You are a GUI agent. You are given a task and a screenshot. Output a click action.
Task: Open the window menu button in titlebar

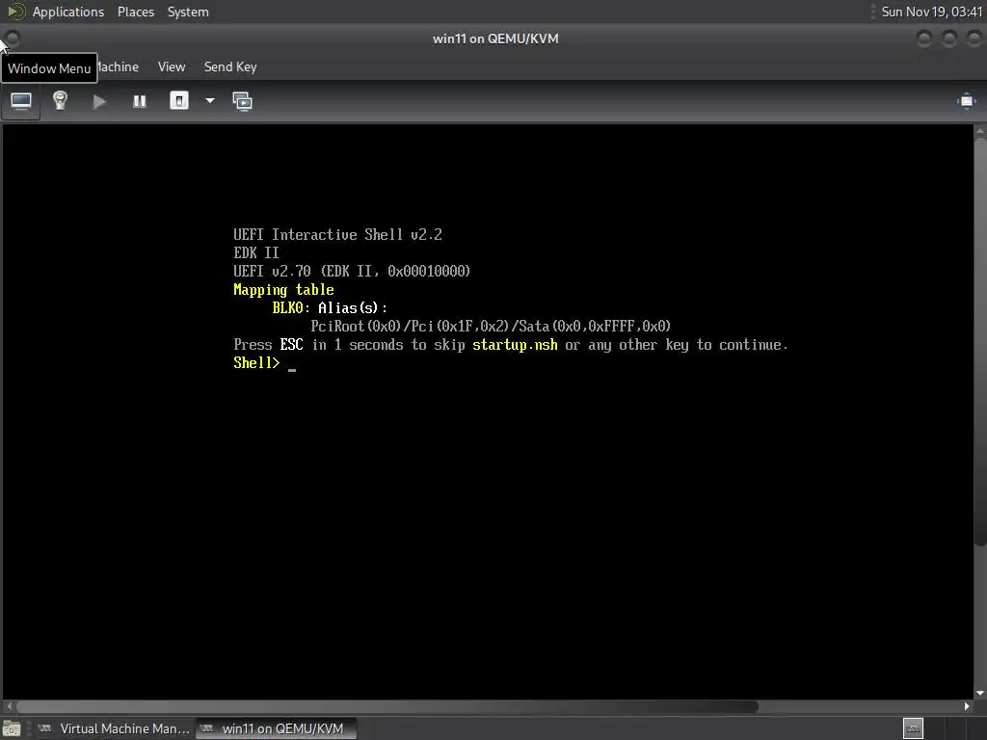point(12,39)
